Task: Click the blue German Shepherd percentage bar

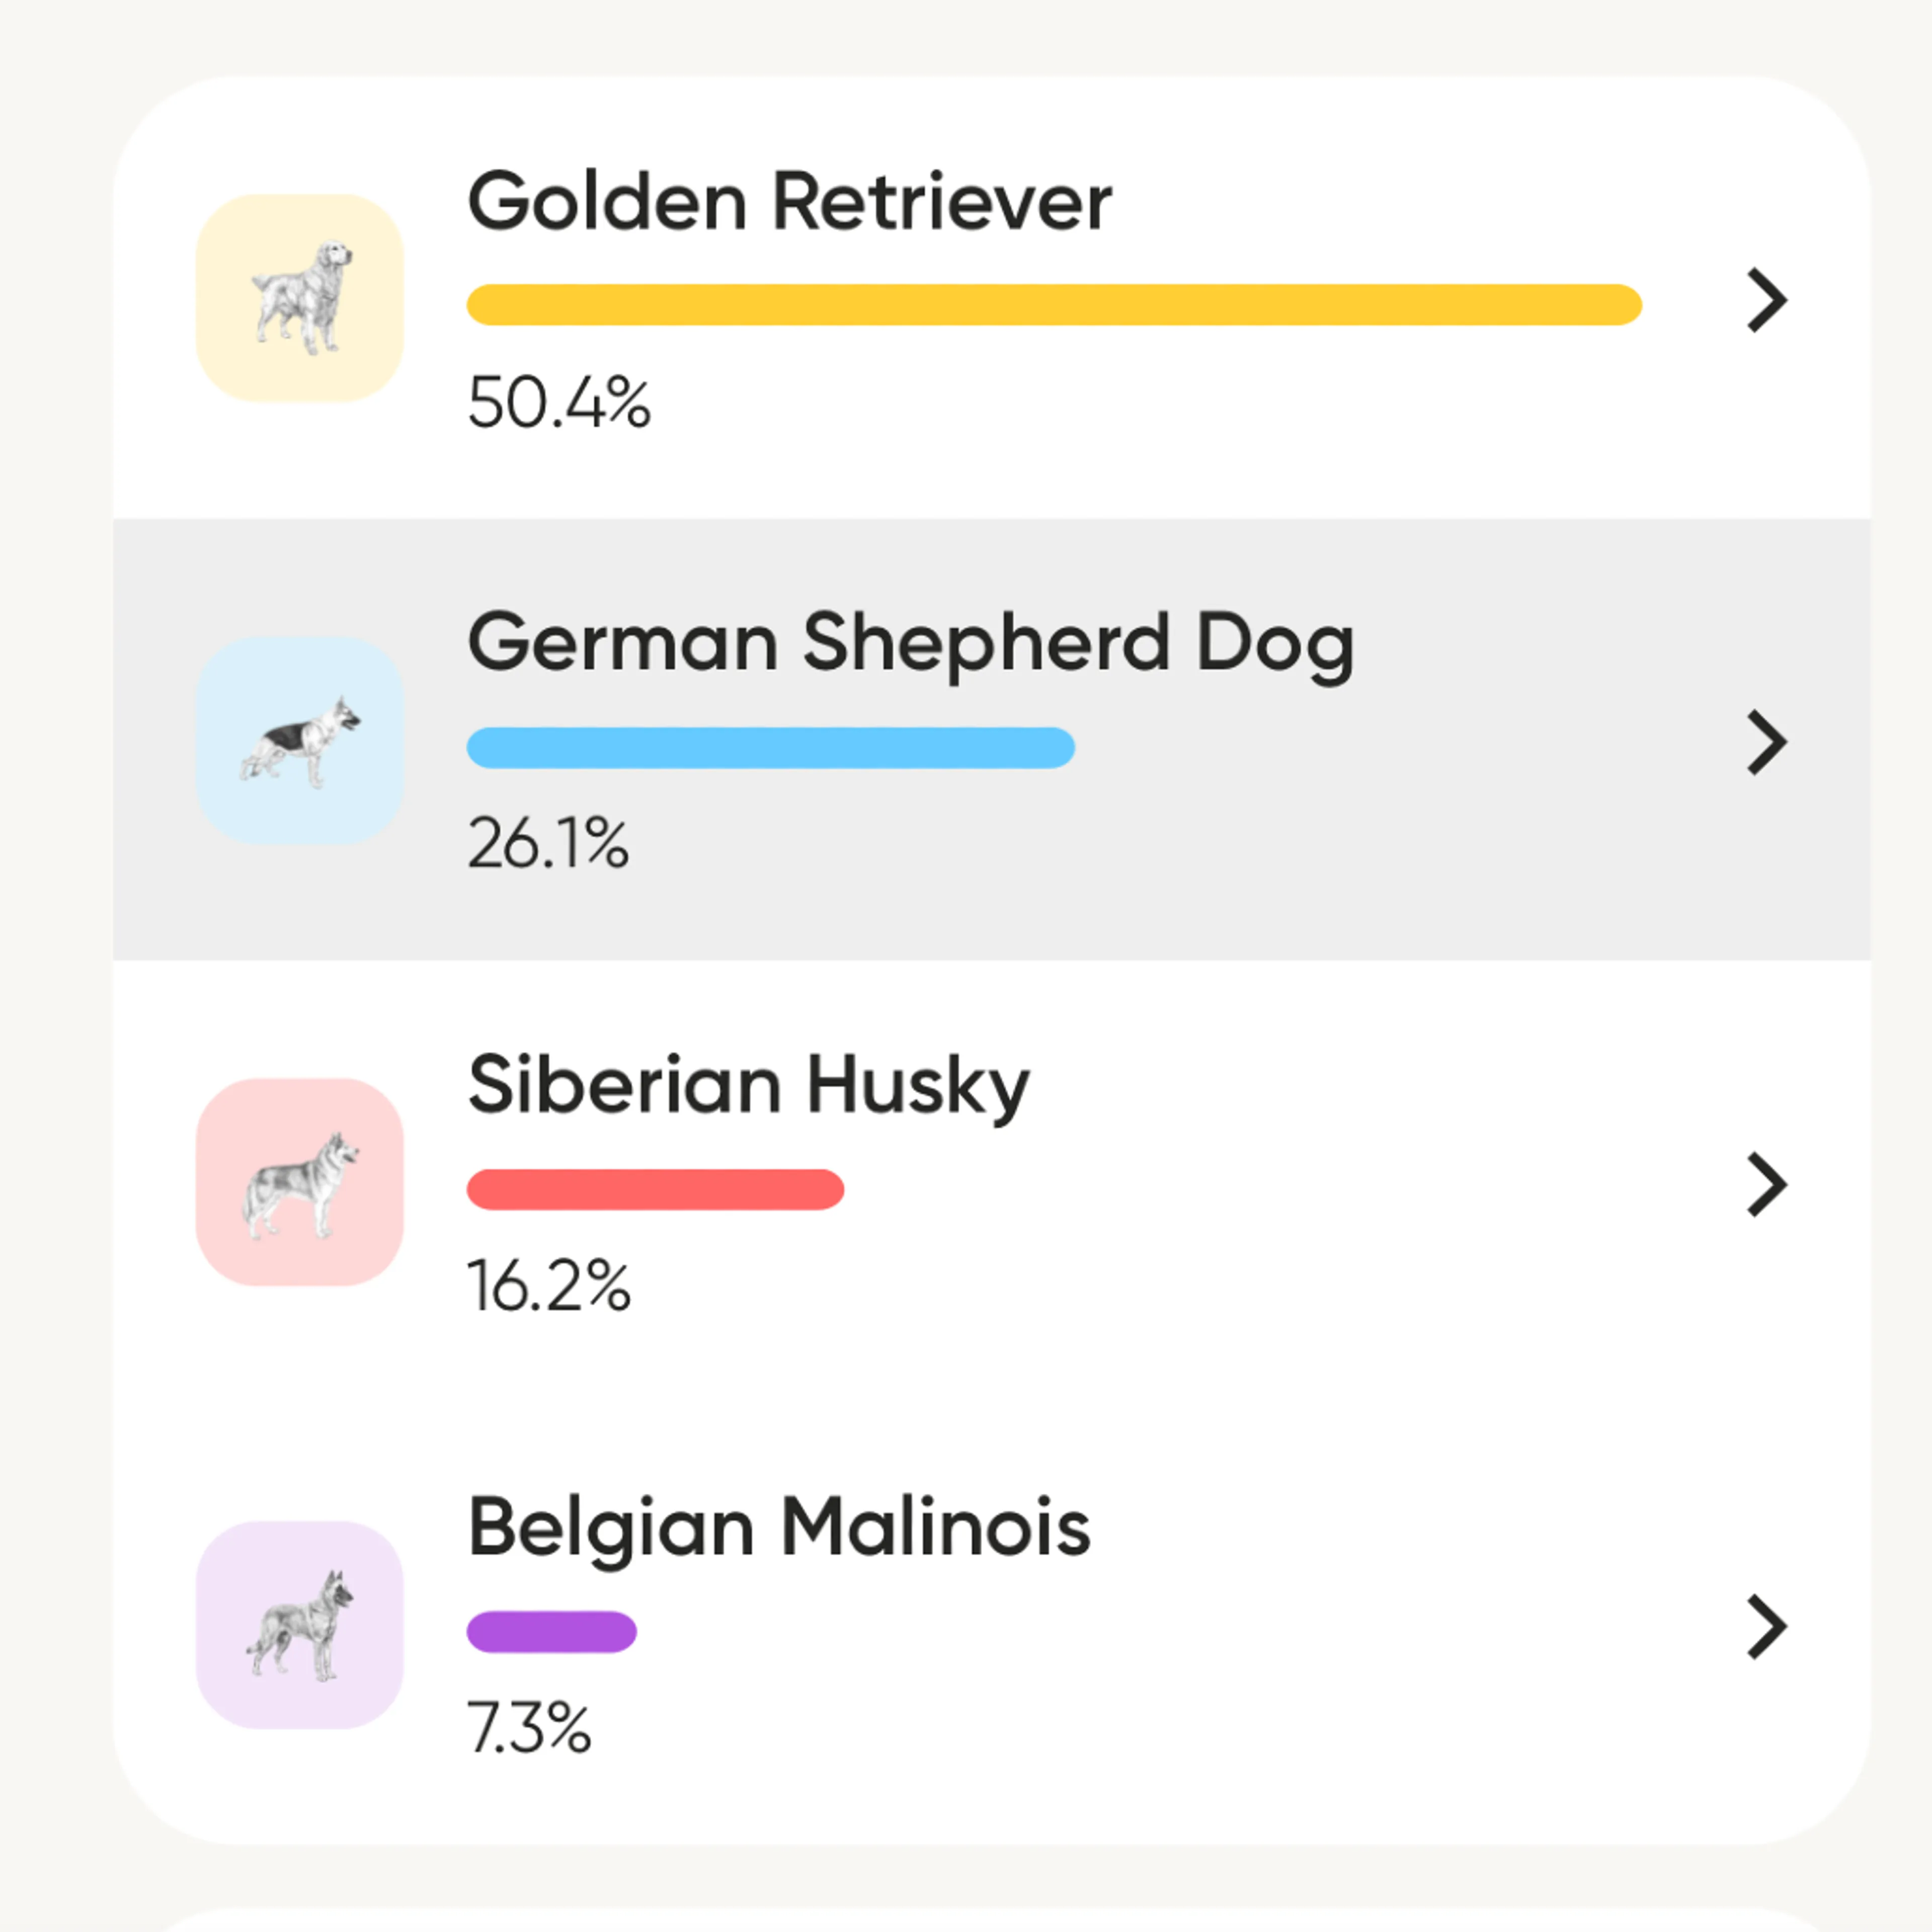Action: pyautogui.click(x=770, y=747)
